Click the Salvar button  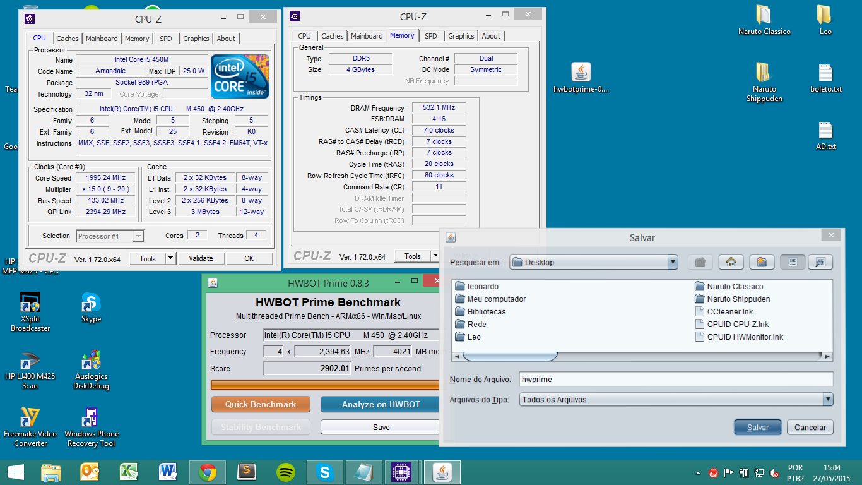758,428
